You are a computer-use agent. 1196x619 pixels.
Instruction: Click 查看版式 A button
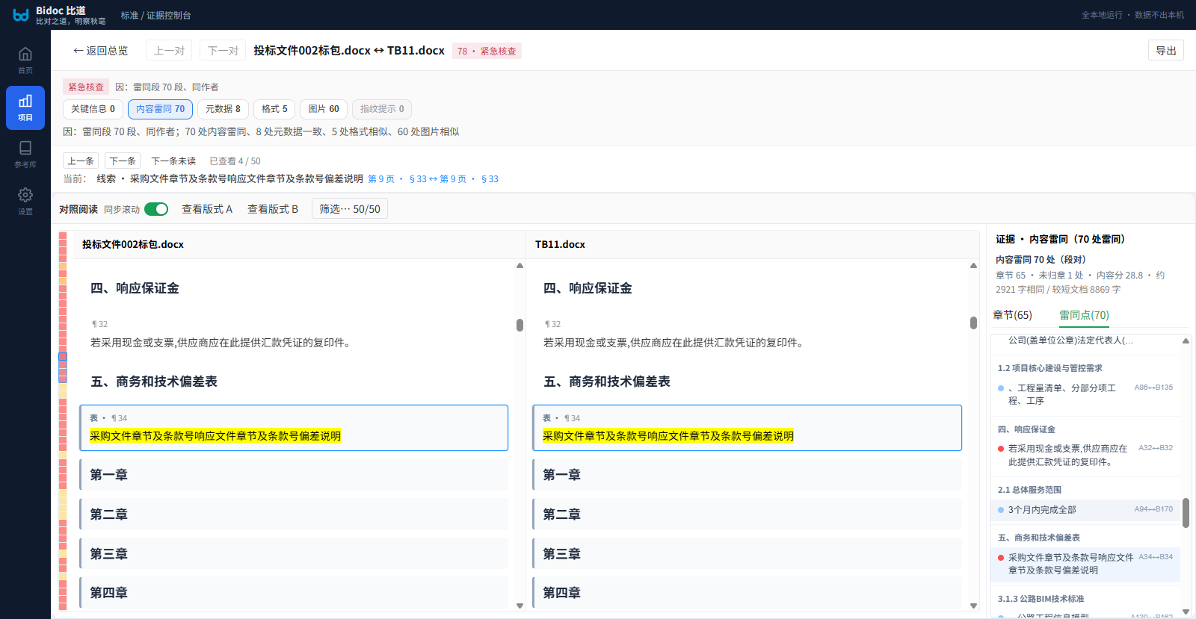click(207, 209)
